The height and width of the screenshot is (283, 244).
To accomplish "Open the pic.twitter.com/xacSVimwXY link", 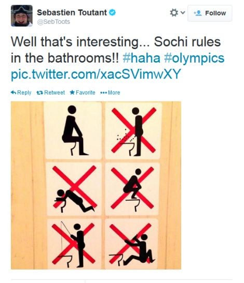I will click(96, 74).
